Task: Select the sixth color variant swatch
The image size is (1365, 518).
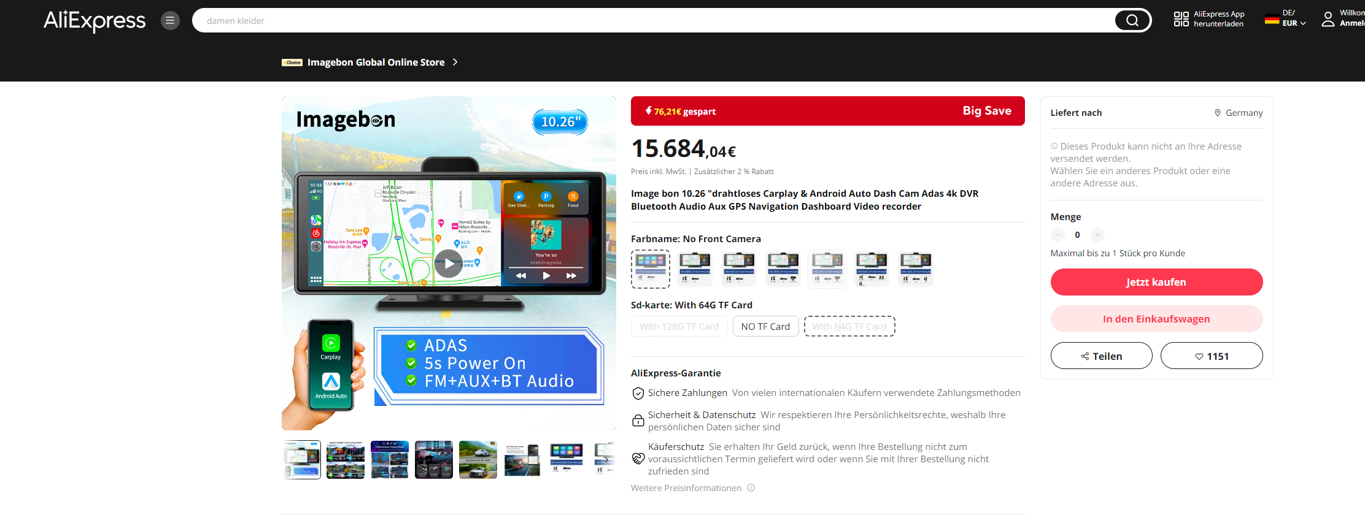Action: tap(872, 269)
